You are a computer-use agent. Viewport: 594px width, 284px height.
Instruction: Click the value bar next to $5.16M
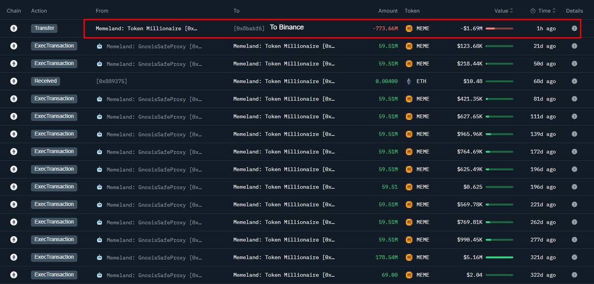(499, 257)
